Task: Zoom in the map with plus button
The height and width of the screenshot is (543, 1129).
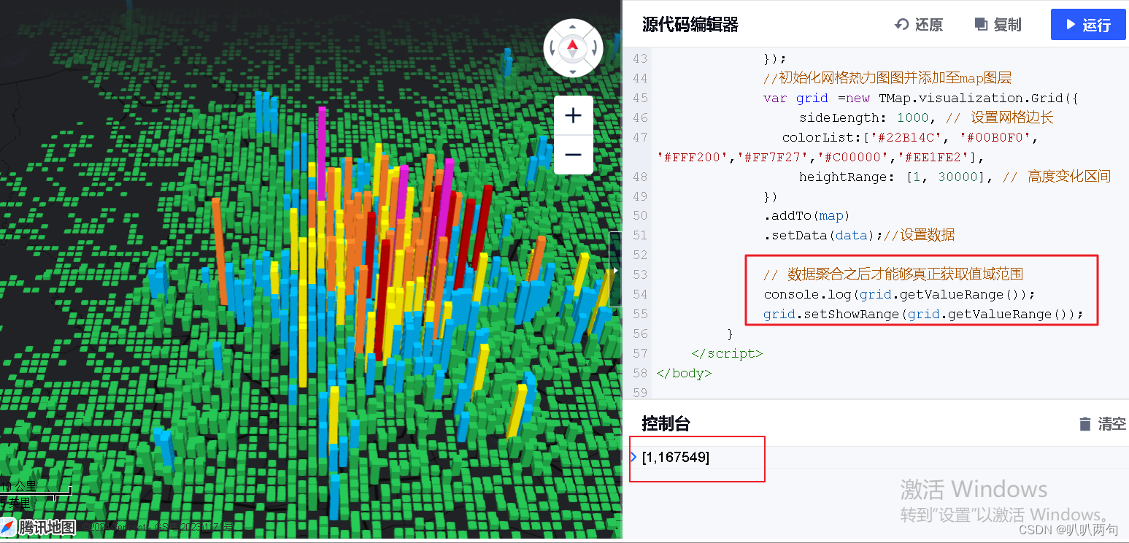Action: coord(574,115)
